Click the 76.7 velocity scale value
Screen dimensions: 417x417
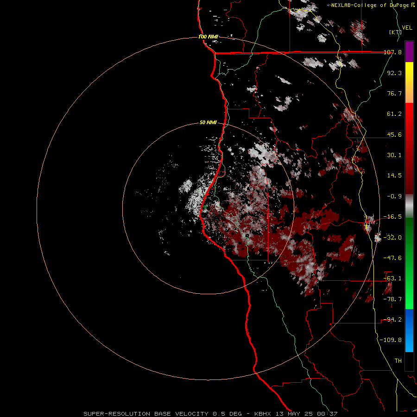(x=394, y=93)
